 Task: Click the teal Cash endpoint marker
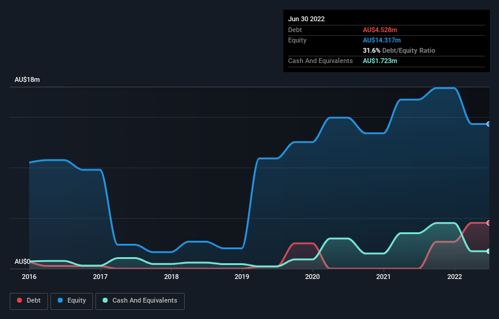(489, 251)
